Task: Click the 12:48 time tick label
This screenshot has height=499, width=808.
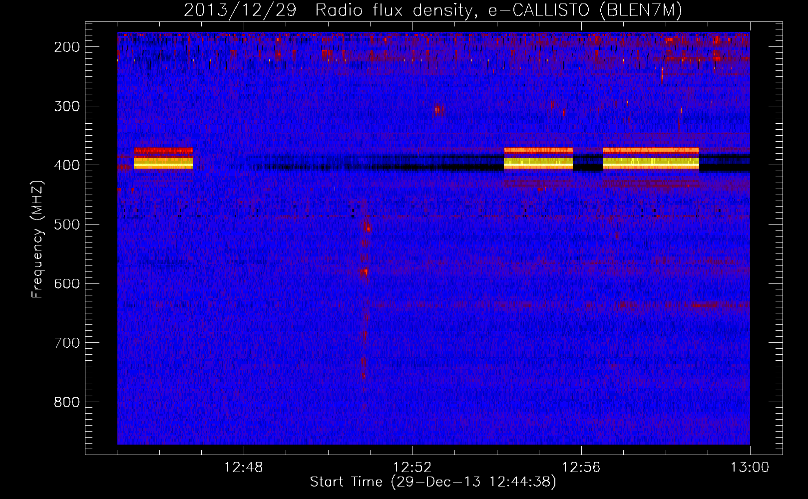Action: (244, 468)
